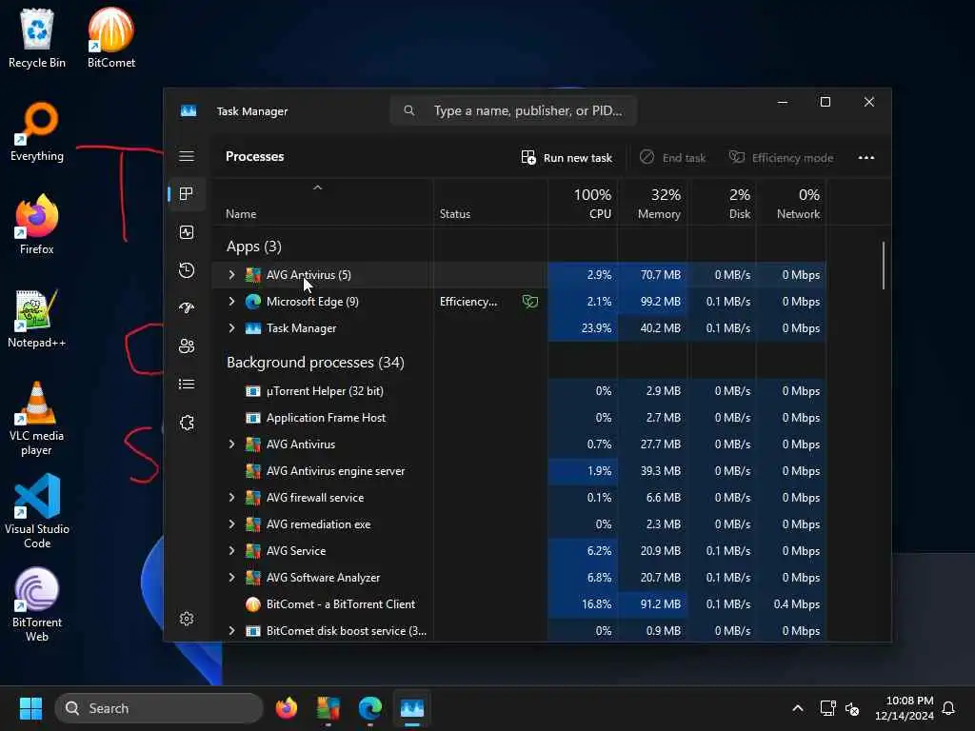Open the Visual Studio Code desktop shortcut
Viewport: 975px width, 731px height.
click(37, 511)
